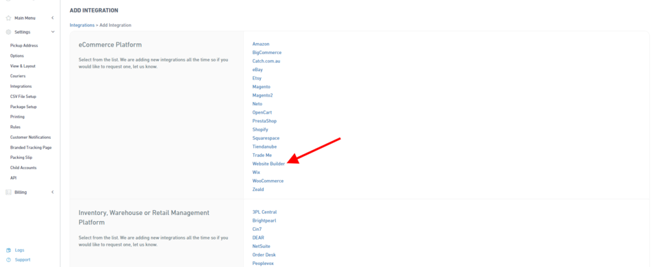
Task: Select the BigCommerce integration
Action: click(267, 53)
